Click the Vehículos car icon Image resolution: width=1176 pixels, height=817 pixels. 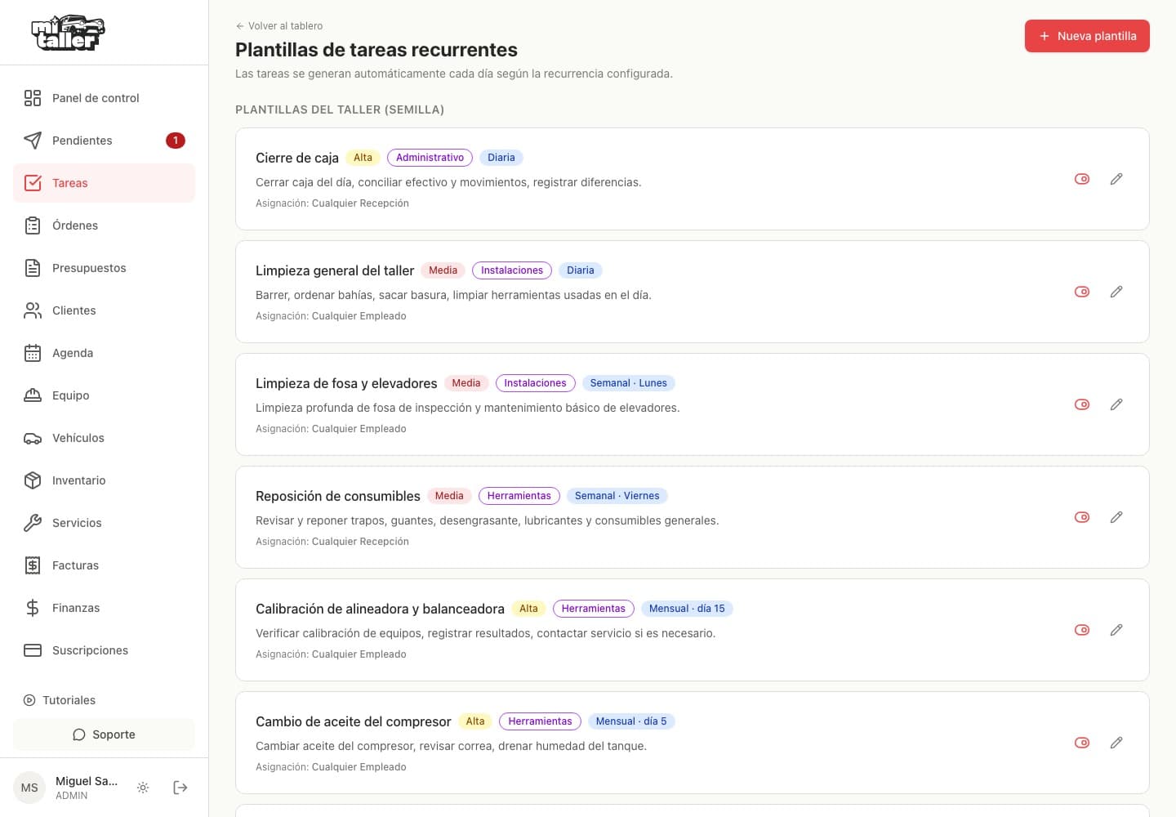[x=33, y=438]
